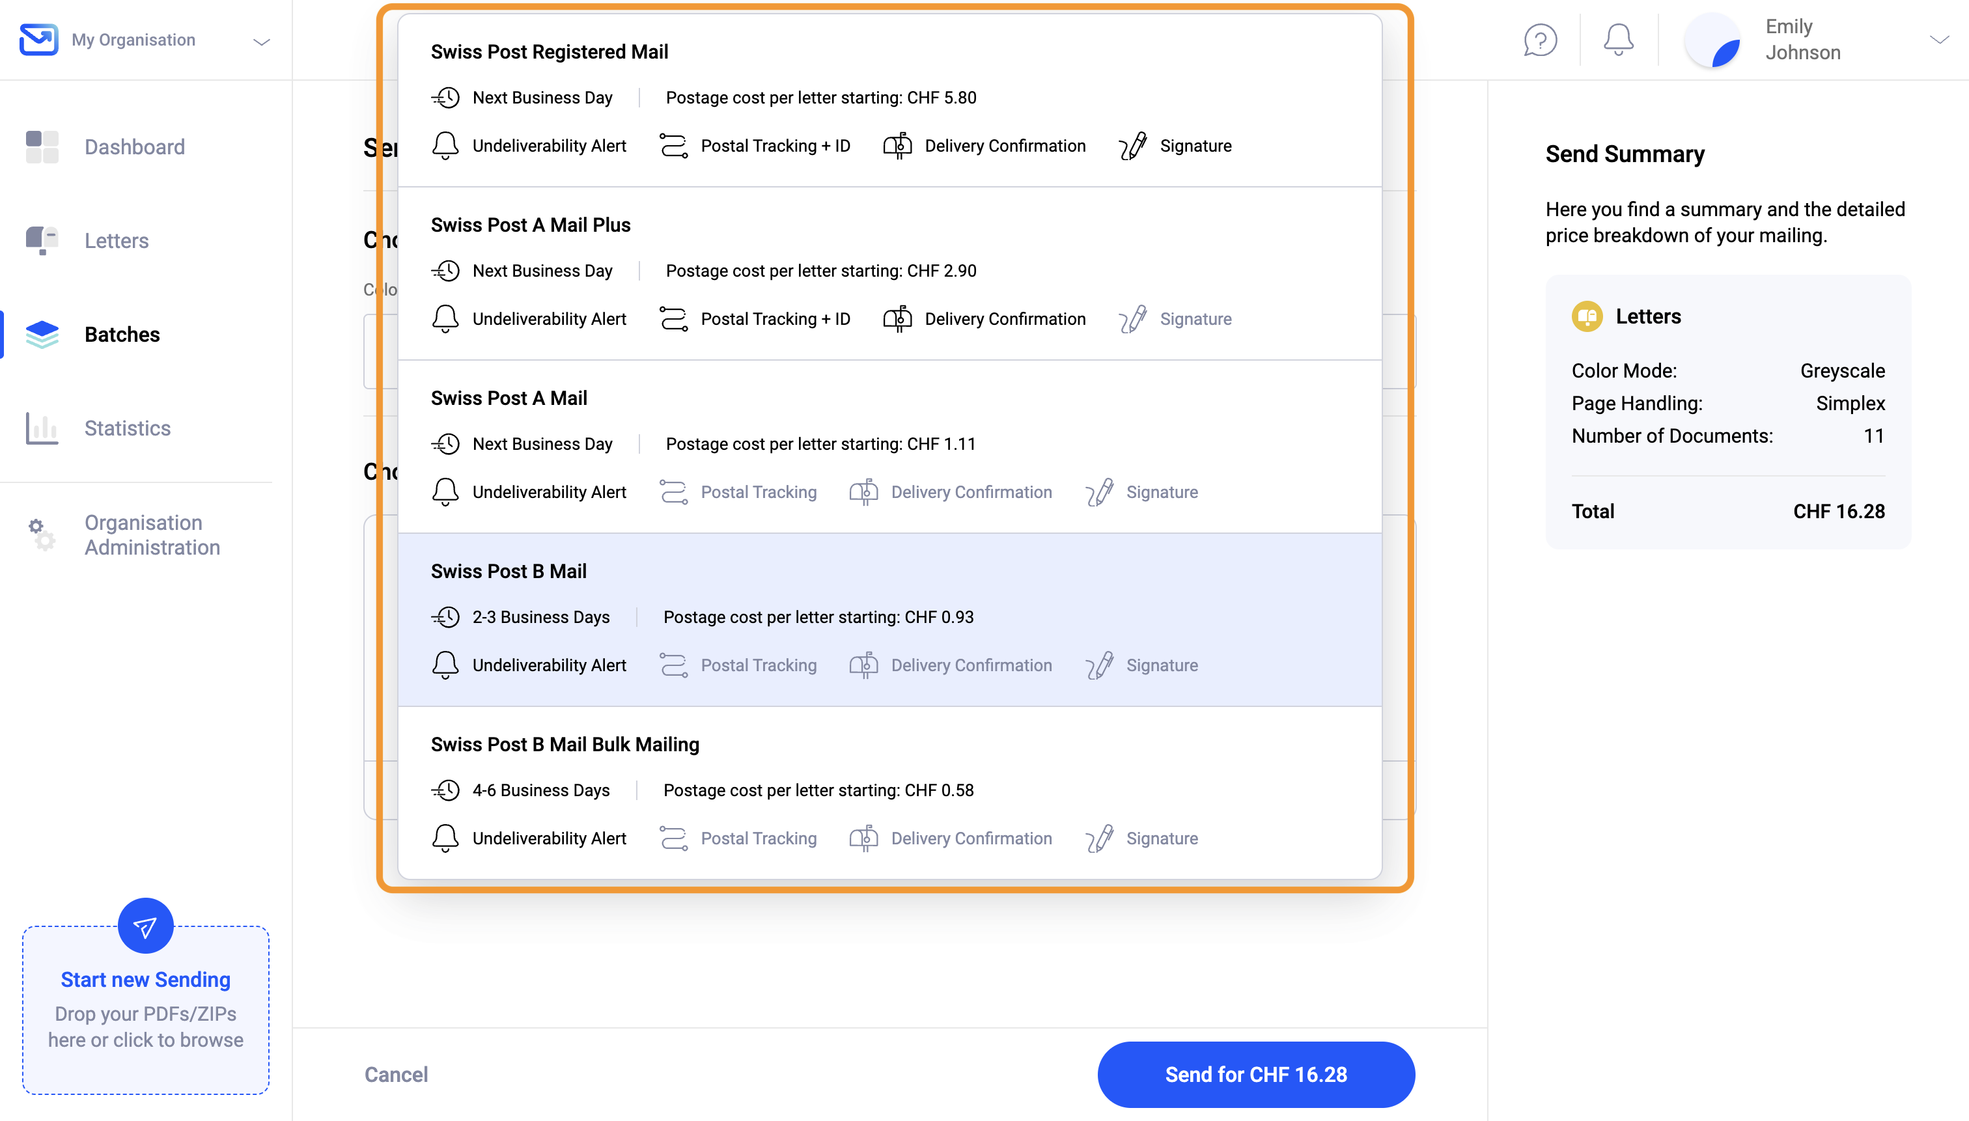Choose Swiss Post B Mail Bulk Mailing option
The image size is (1969, 1121).
coord(889,793)
